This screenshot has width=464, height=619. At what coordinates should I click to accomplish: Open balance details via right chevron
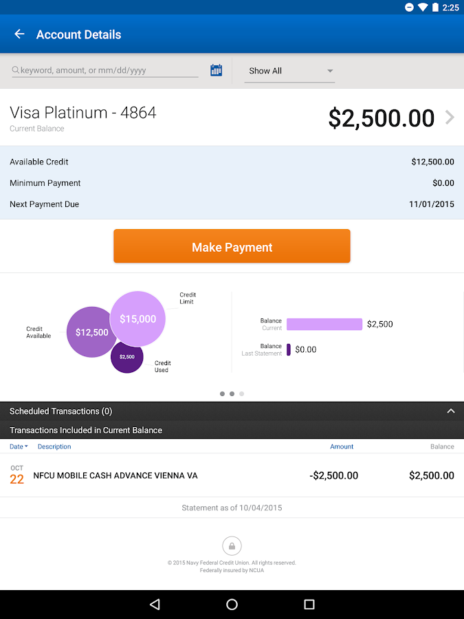[x=450, y=118]
